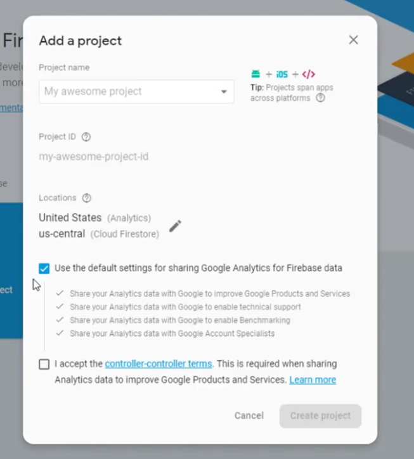
Task: Click the Locations help icon
Action: point(87,198)
